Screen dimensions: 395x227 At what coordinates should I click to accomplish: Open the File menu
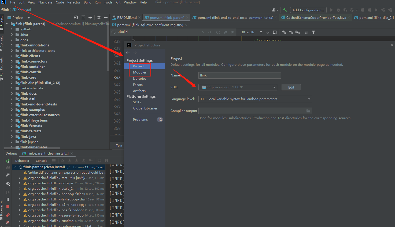tap(13, 2)
